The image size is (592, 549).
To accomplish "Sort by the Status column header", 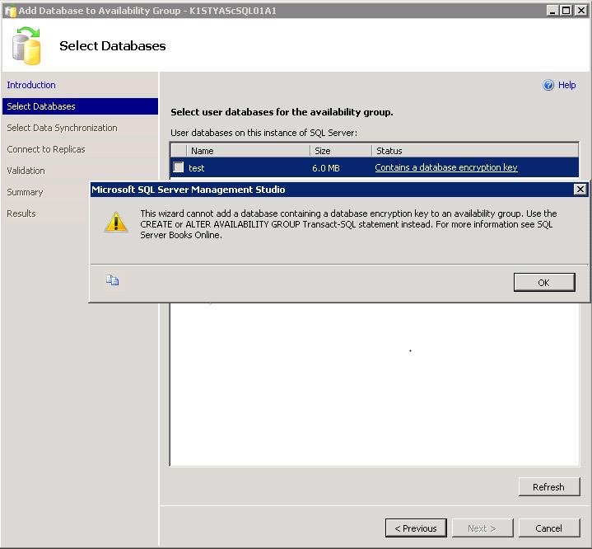I will [475, 151].
